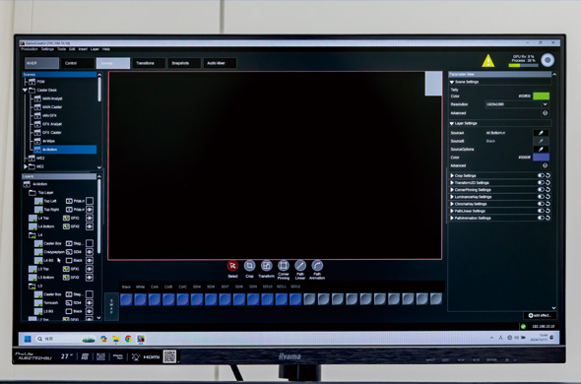581x384 pixels.
Task: Select the Crop tool below the preview
Action: [x=249, y=266]
